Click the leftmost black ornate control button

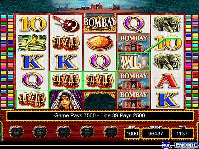[16, 132]
